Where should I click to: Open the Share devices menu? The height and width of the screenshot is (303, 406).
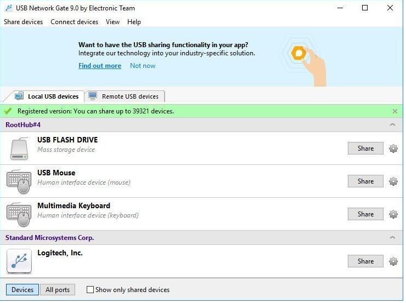(24, 22)
